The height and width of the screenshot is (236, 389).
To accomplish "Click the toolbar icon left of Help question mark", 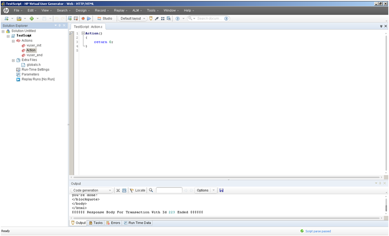I will click(x=169, y=19).
